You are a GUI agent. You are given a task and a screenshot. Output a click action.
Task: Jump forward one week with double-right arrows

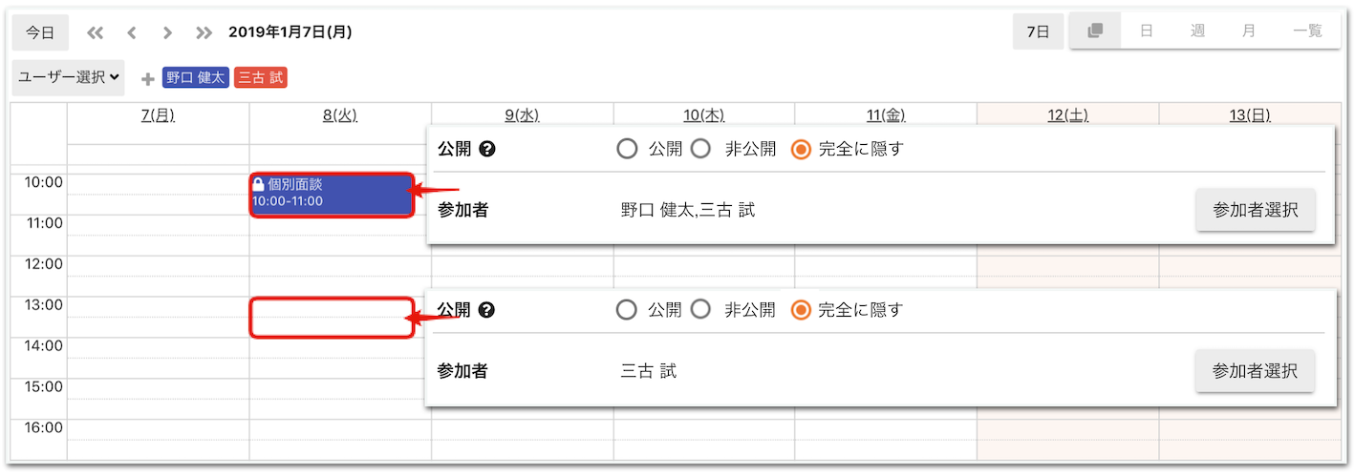(204, 32)
